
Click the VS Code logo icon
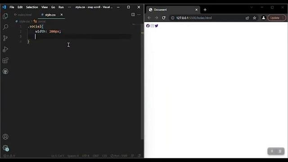pos(4,7)
